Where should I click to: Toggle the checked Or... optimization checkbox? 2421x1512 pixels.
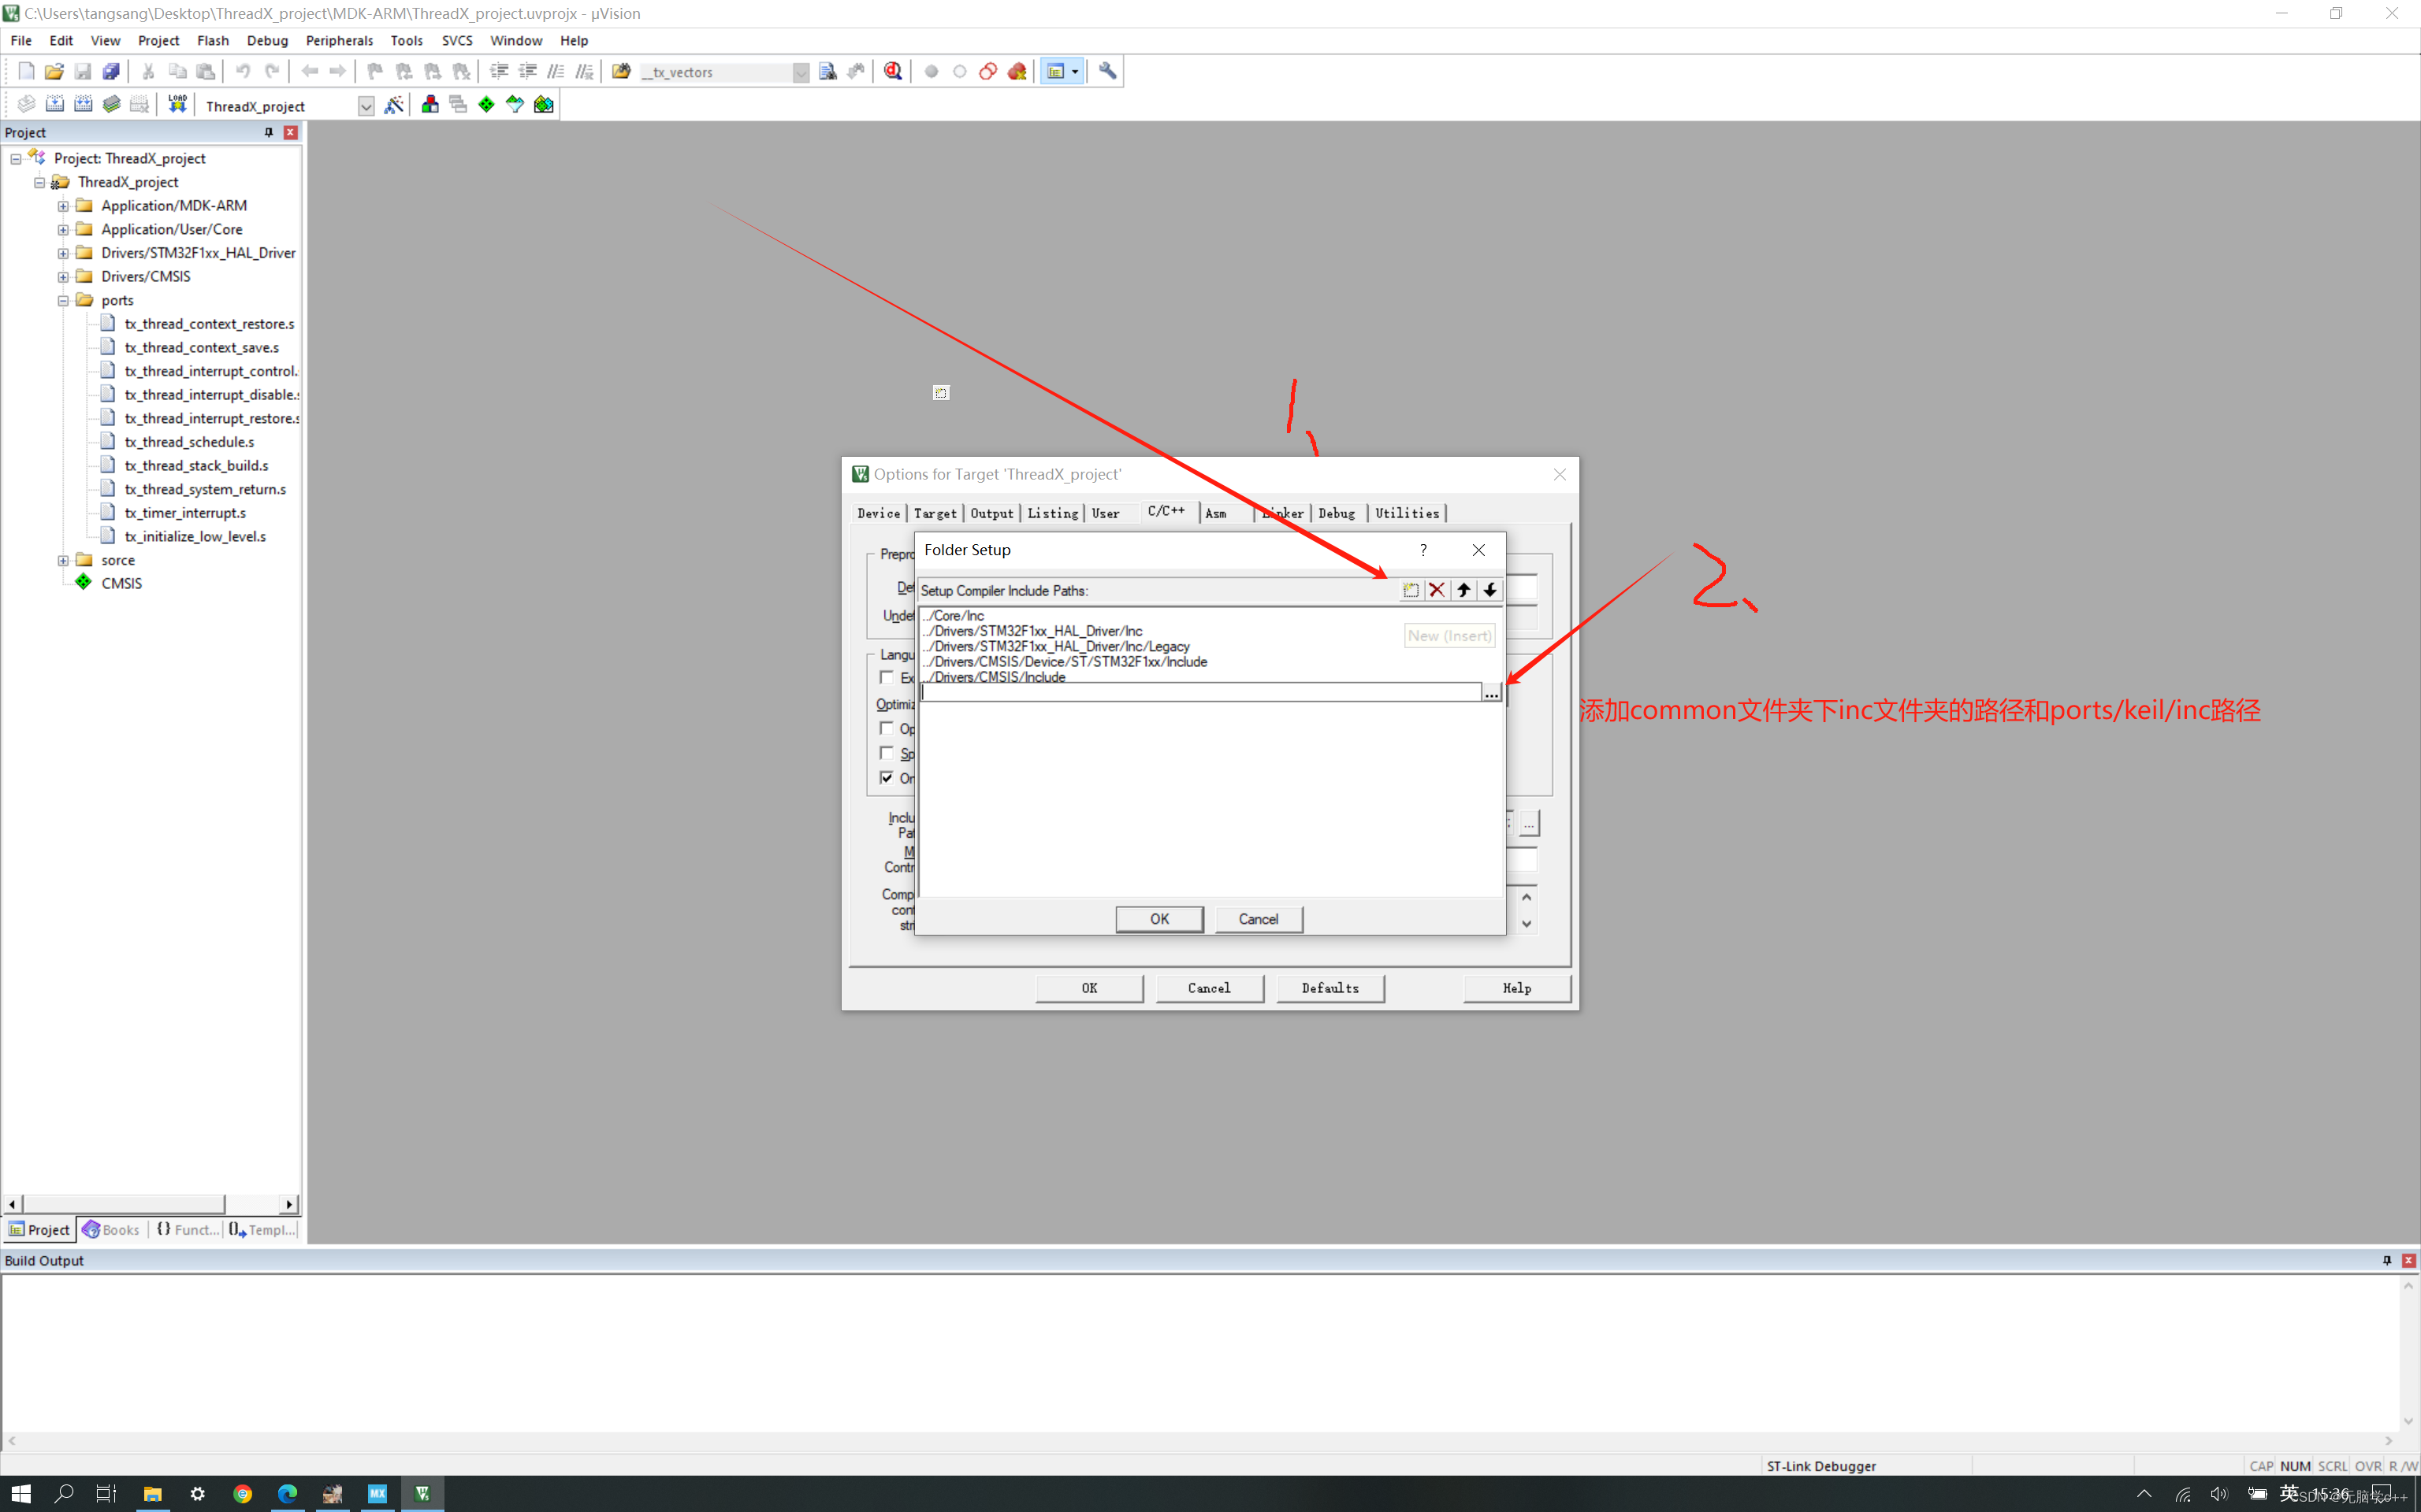[887, 777]
